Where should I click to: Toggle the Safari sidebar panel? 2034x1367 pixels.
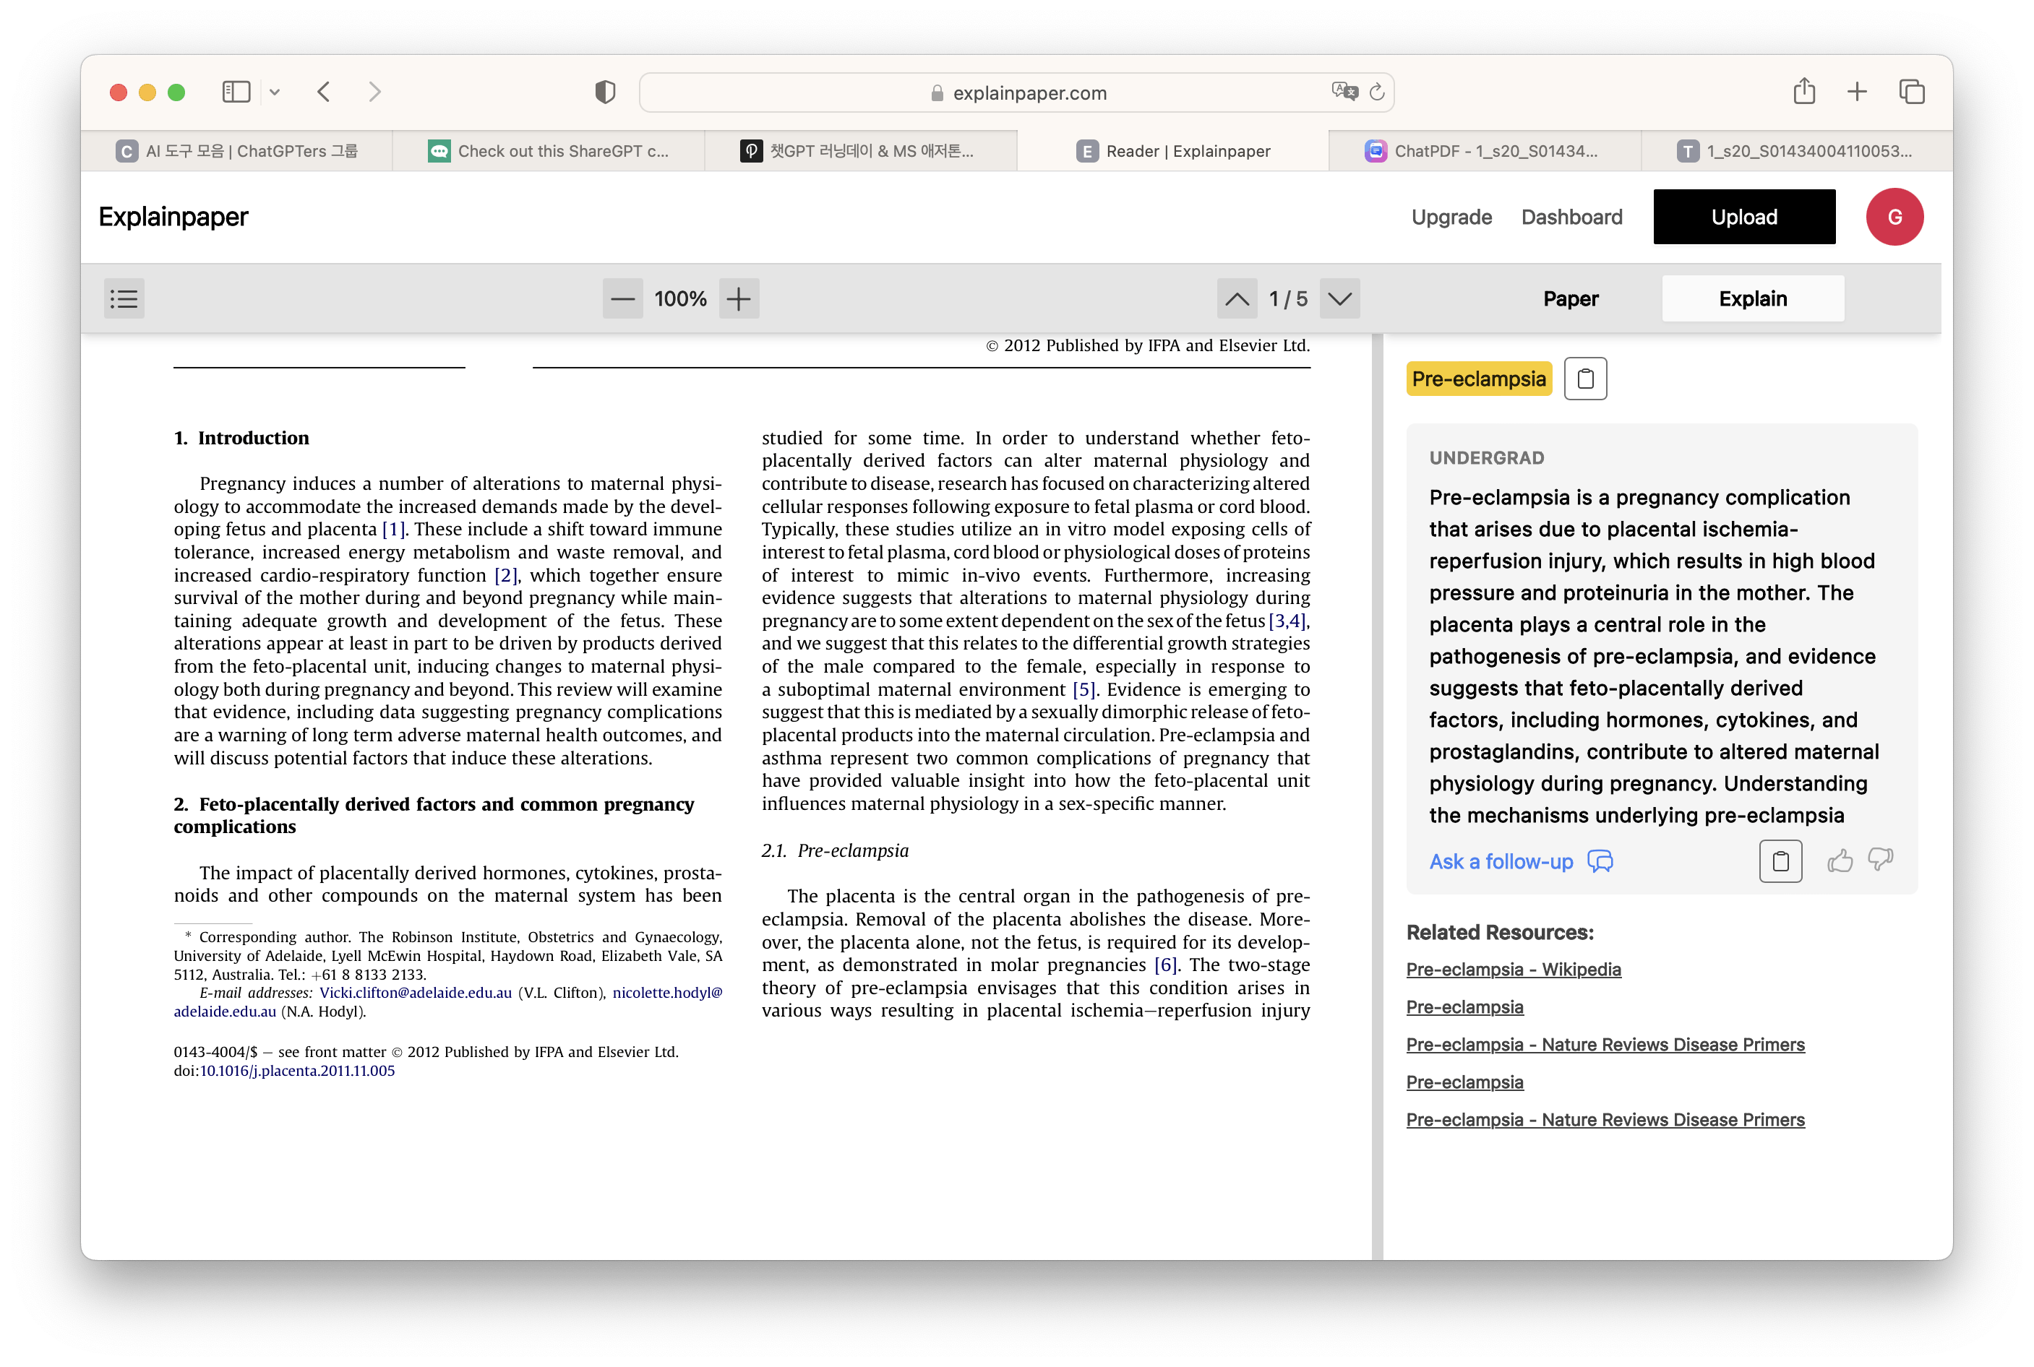[x=236, y=92]
